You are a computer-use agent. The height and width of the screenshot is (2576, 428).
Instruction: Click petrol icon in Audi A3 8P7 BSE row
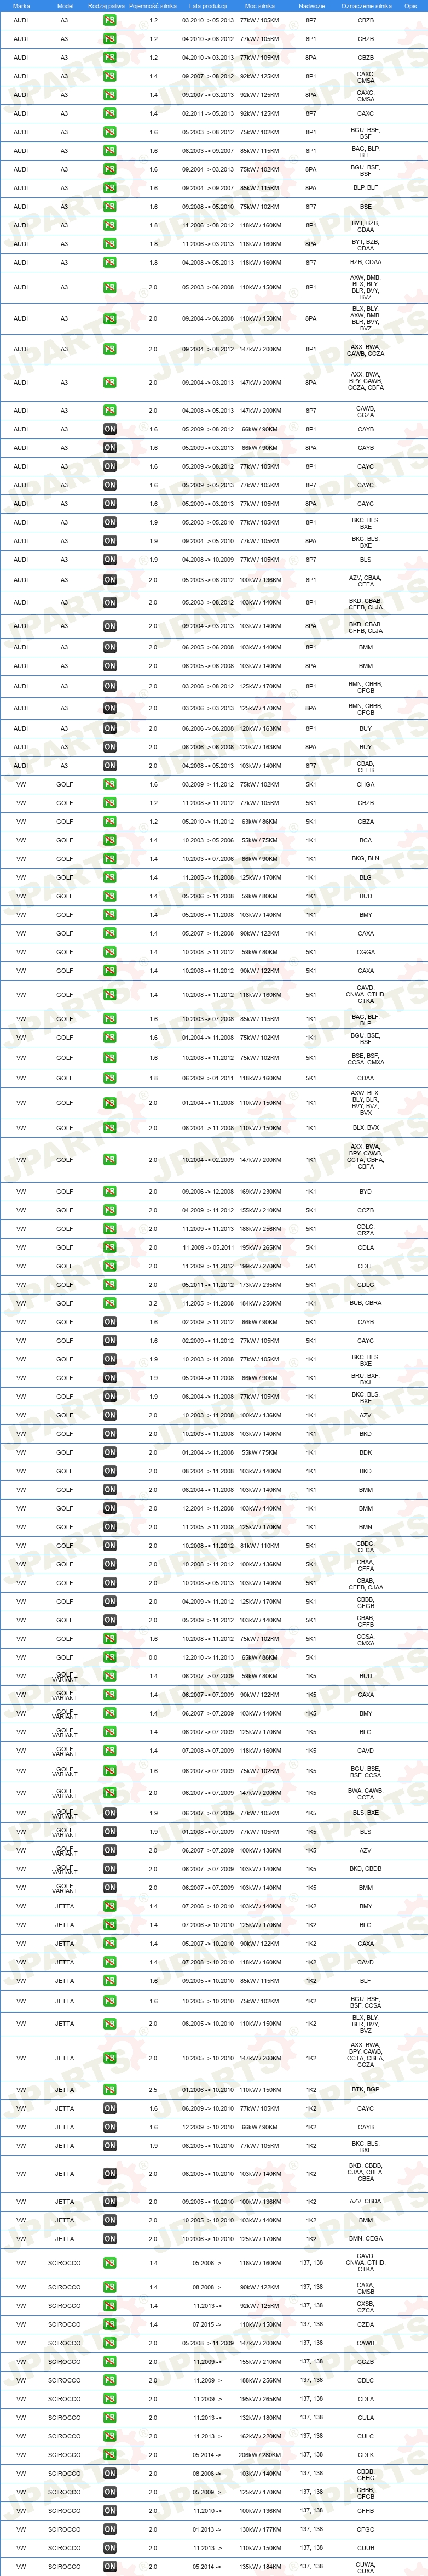point(110,207)
